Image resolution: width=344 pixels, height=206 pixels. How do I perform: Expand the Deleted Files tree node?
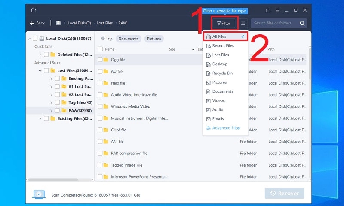[40, 55]
